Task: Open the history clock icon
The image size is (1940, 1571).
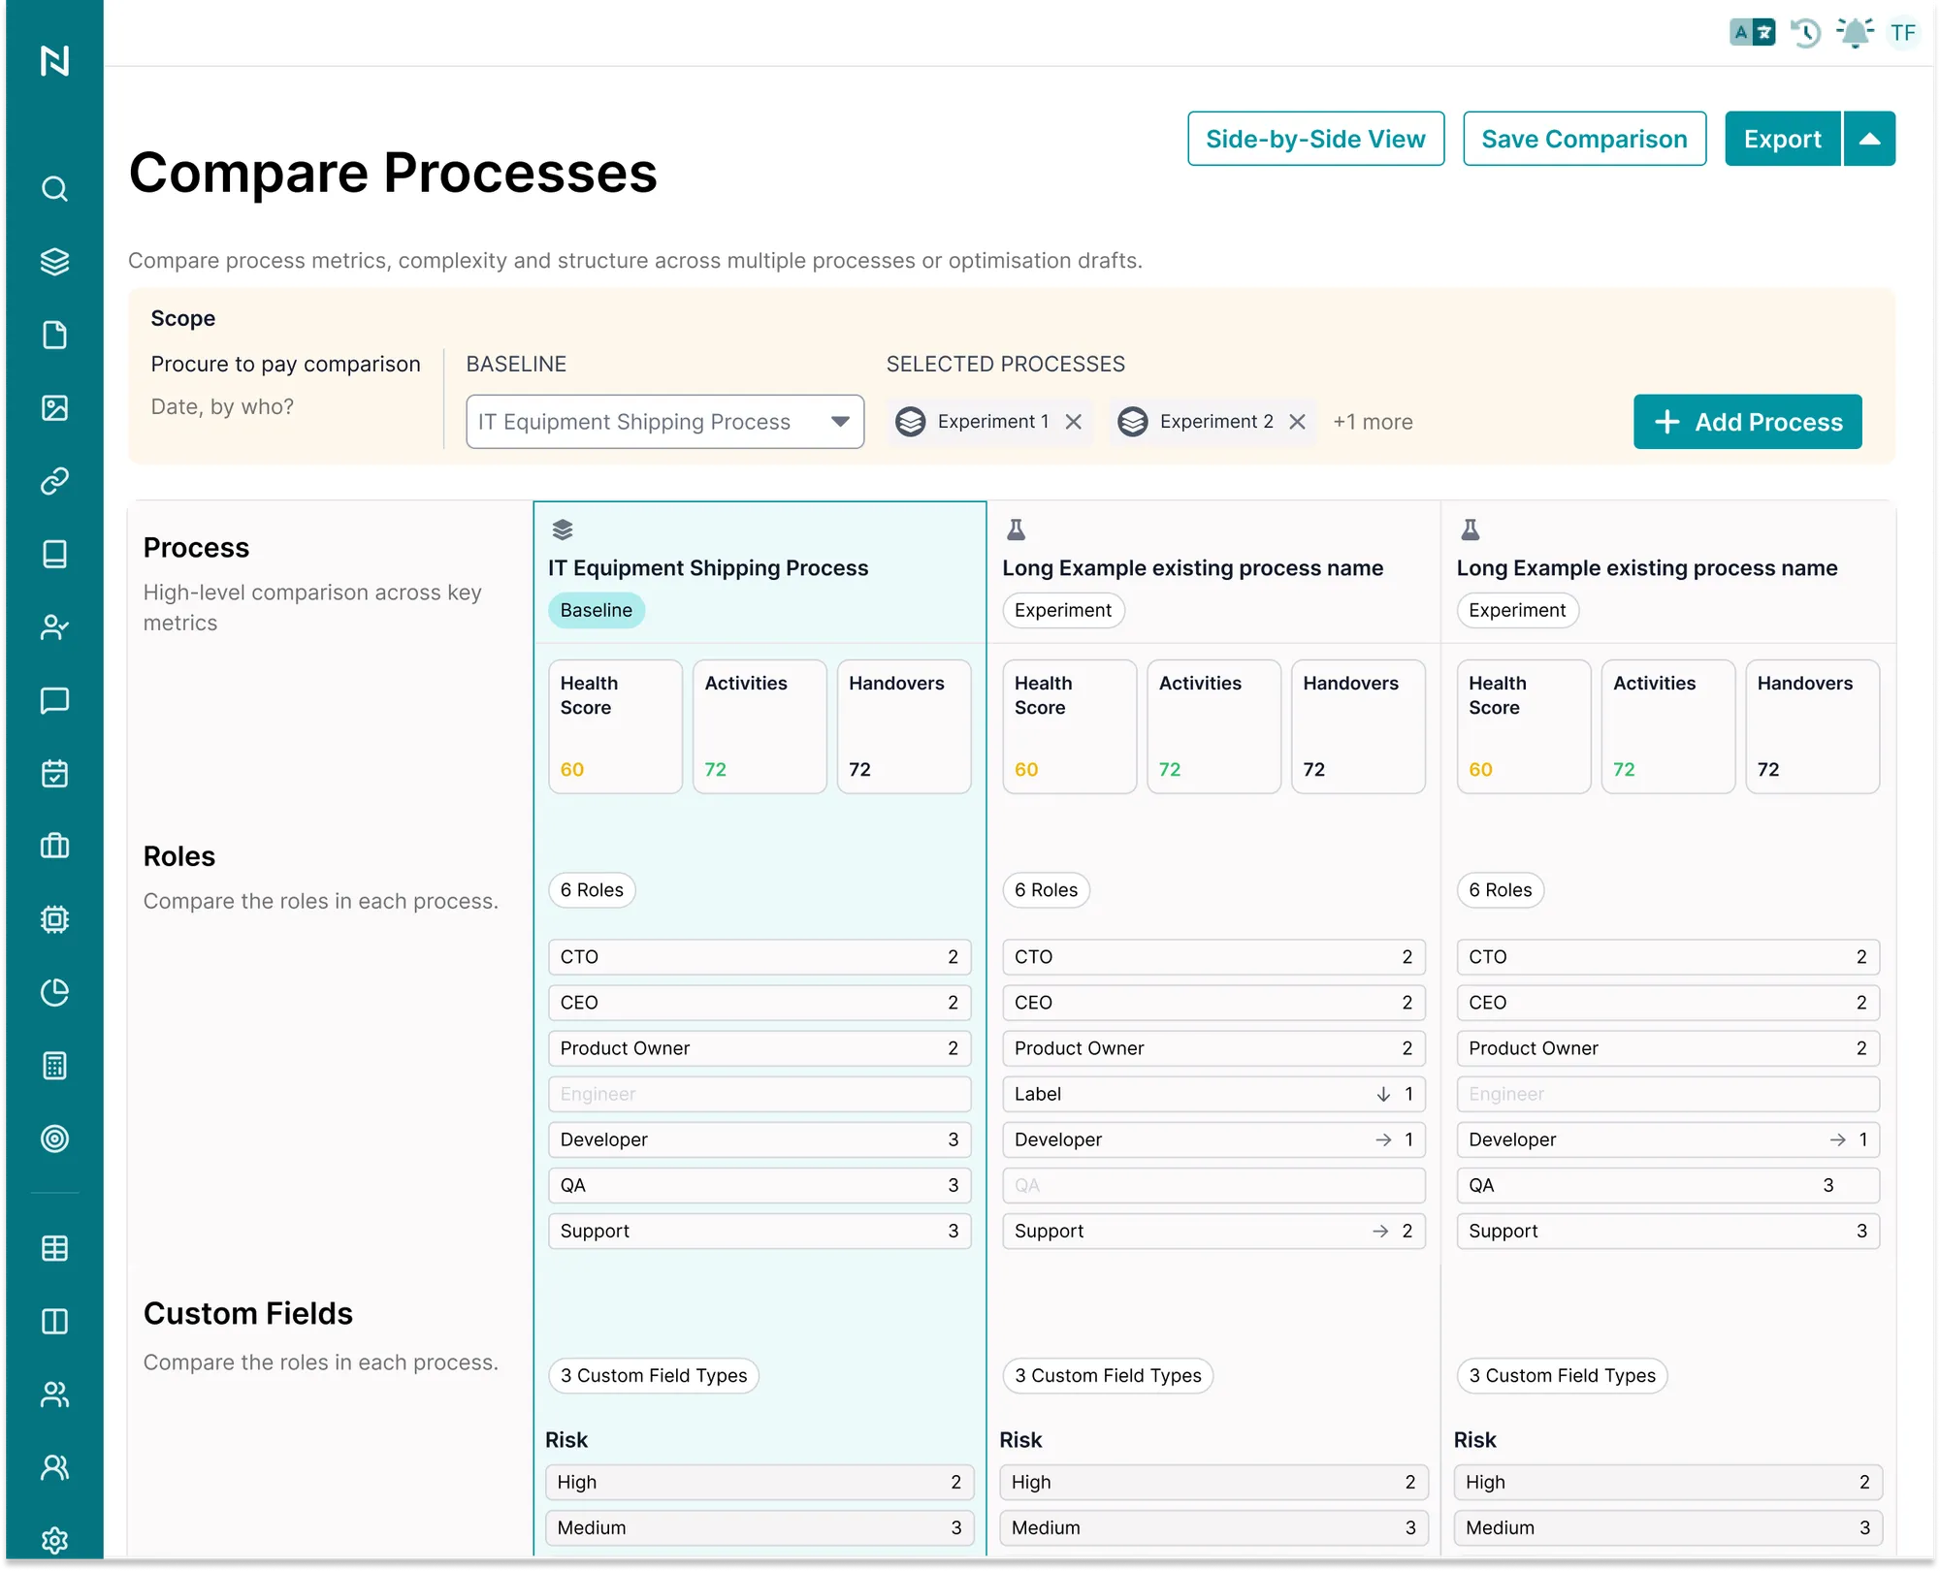Action: click(1805, 33)
